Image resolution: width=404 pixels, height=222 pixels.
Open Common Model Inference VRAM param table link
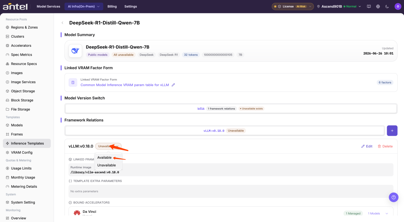point(125,85)
